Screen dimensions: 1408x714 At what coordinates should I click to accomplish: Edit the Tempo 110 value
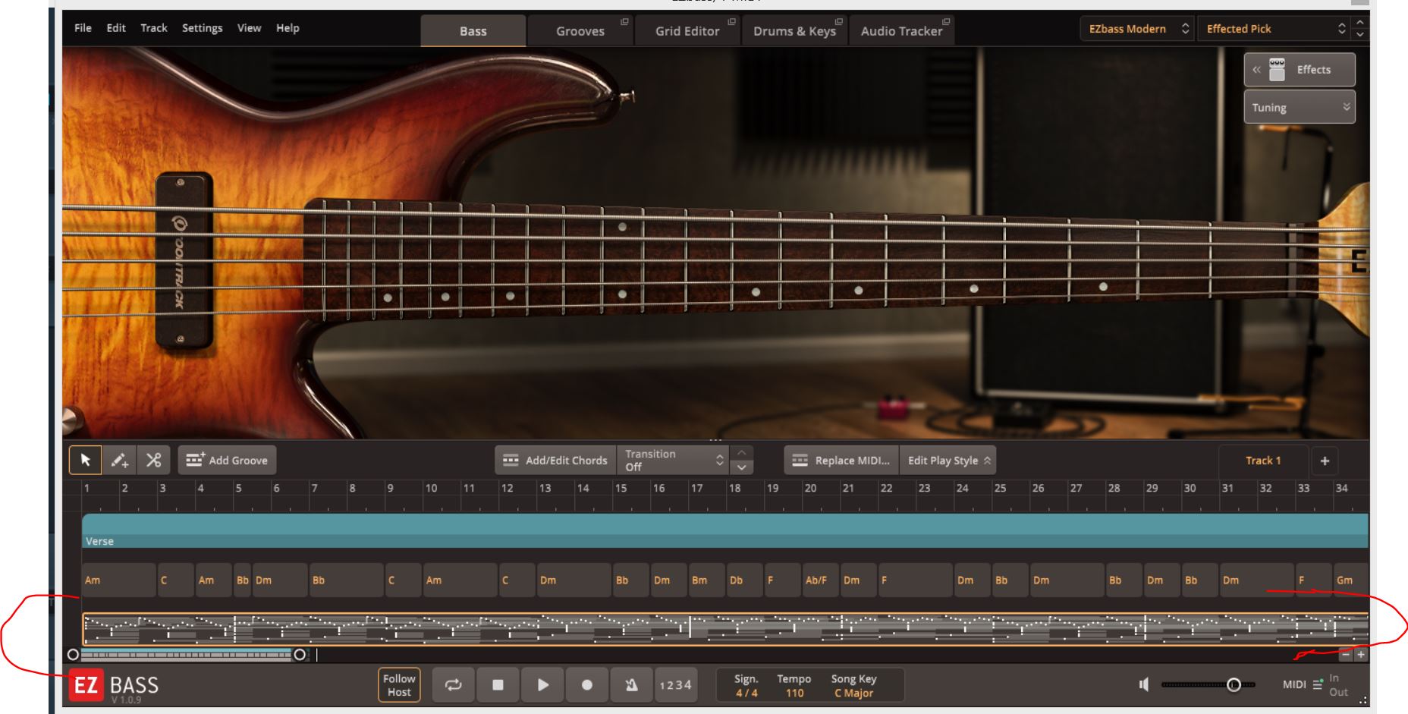point(794,693)
